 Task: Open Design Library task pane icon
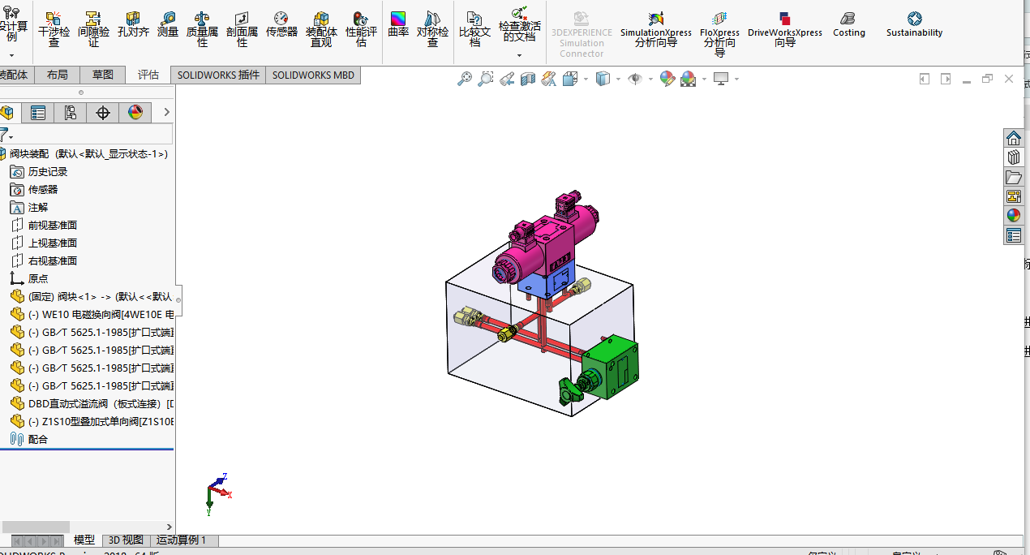pyautogui.click(x=1014, y=157)
